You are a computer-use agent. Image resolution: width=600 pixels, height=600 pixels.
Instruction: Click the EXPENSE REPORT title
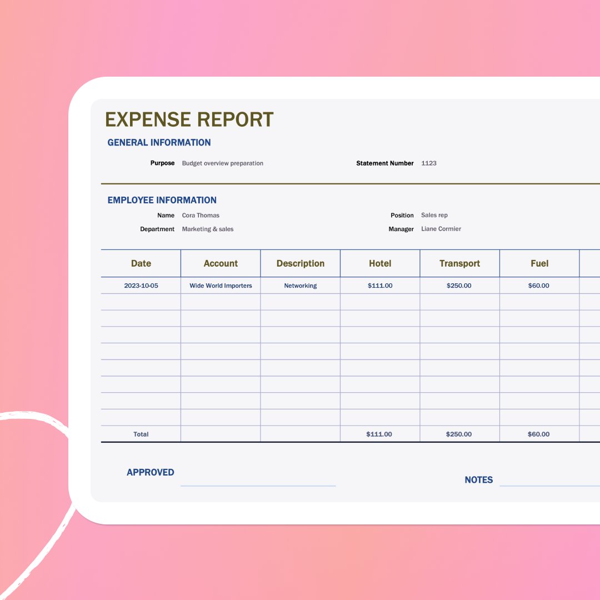pos(189,119)
